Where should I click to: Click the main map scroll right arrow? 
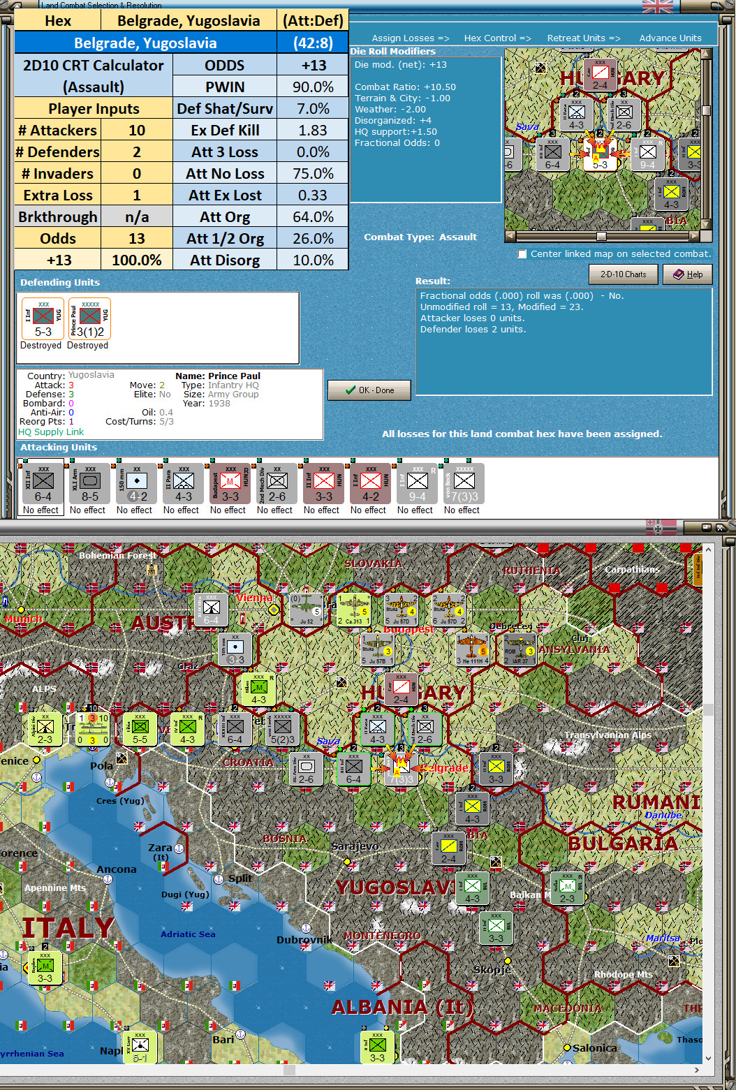click(696, 1070)
